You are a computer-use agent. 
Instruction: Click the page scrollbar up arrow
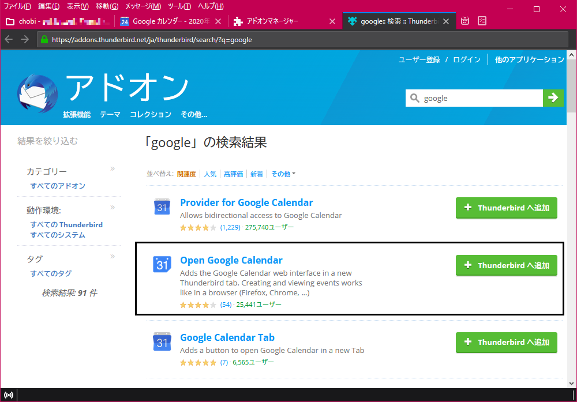tap(571, 55)
